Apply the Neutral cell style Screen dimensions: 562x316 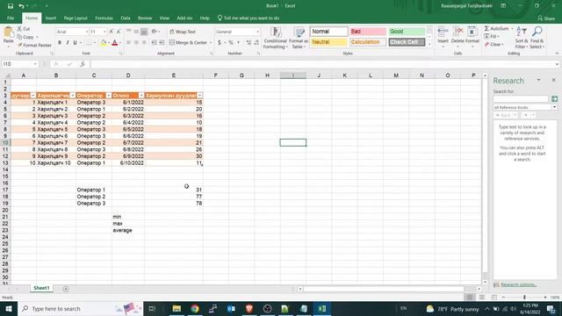pos(328,42)
